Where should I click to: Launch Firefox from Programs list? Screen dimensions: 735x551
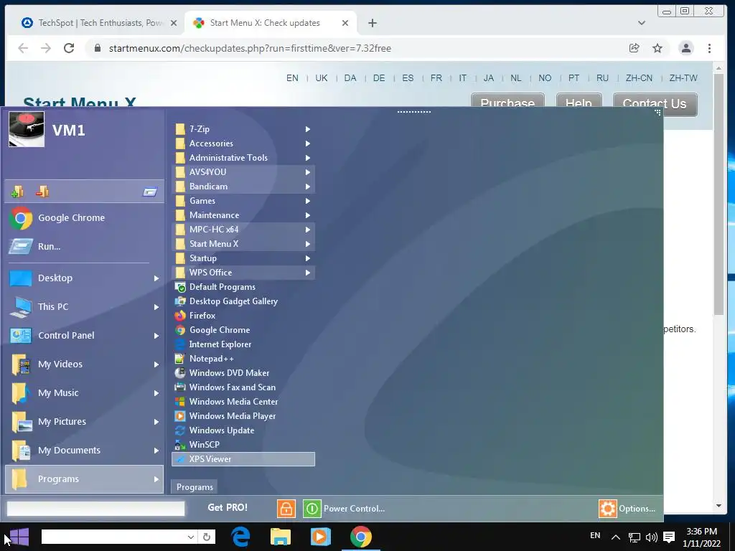(243, 316)
